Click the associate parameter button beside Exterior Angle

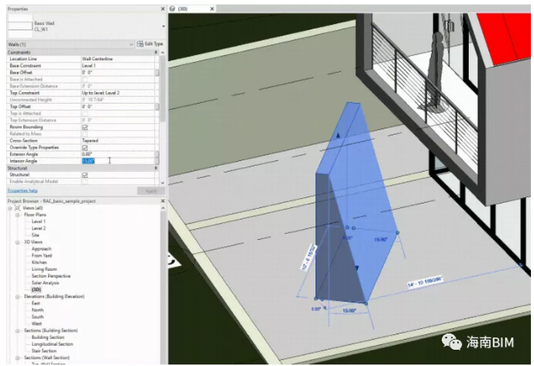[x=157, y=154]
